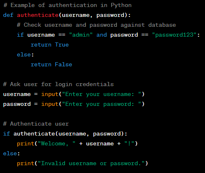
Task: Click the 'input' call on the username line
Action: 50,94
